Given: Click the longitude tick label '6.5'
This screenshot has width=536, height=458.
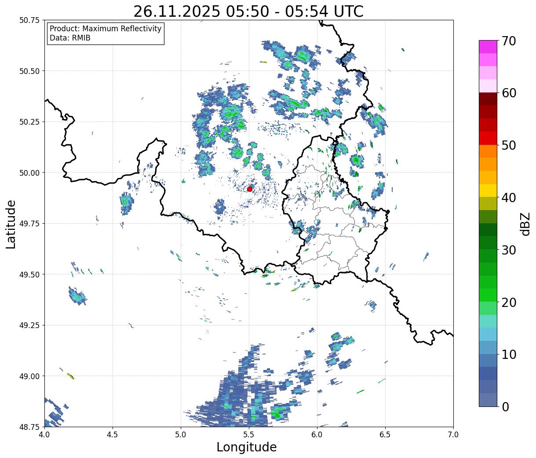Looking at the screenshot, I should click(385, 434).
